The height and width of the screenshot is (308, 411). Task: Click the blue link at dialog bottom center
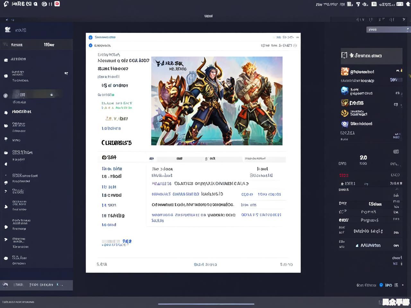pyautogui.click(x=205, y=264)
